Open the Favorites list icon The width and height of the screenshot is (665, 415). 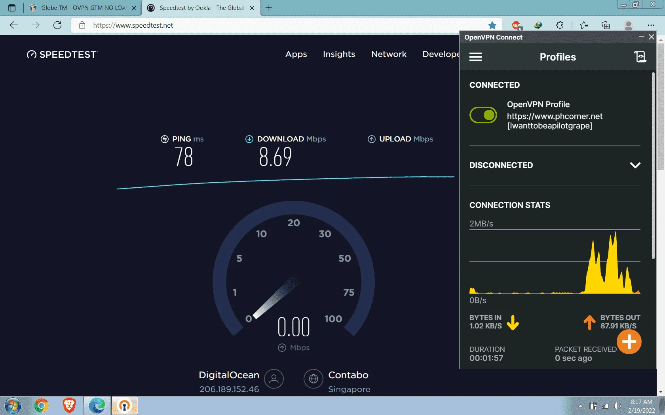[x=584, y=25]
